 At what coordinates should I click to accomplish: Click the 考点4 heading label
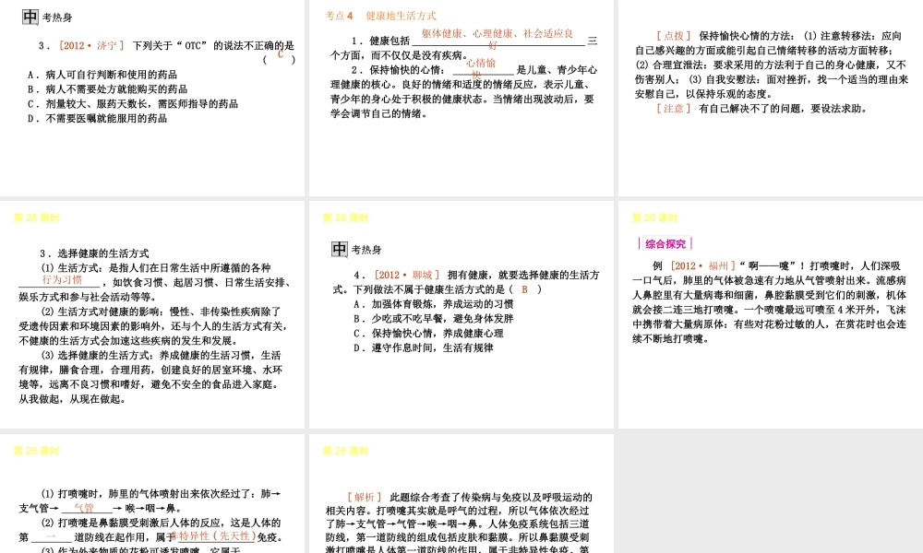(339, 16)
